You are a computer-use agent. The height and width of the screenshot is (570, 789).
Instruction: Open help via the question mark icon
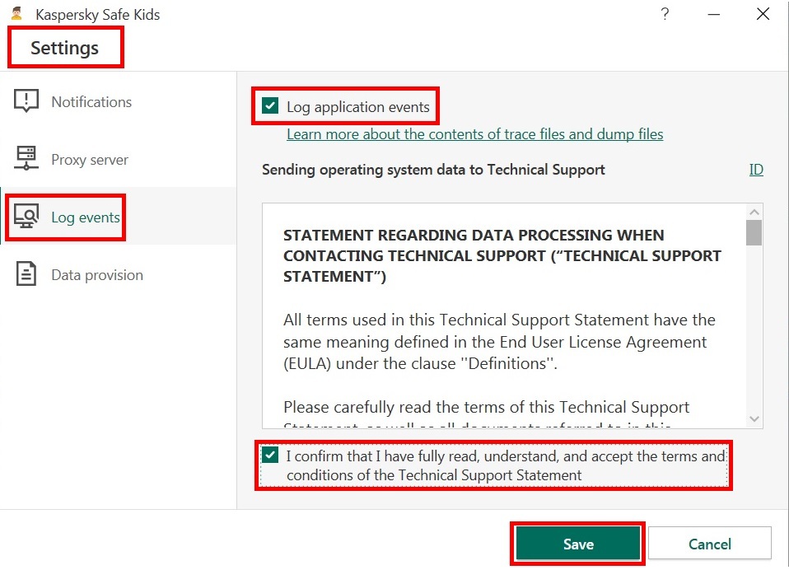665,13
